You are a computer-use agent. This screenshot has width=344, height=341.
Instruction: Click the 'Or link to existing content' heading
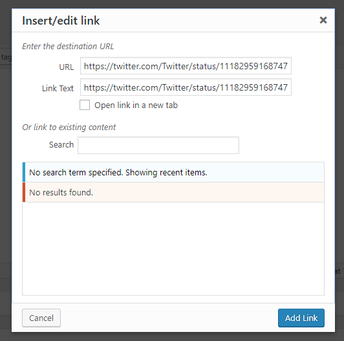(x=69, y=127)
